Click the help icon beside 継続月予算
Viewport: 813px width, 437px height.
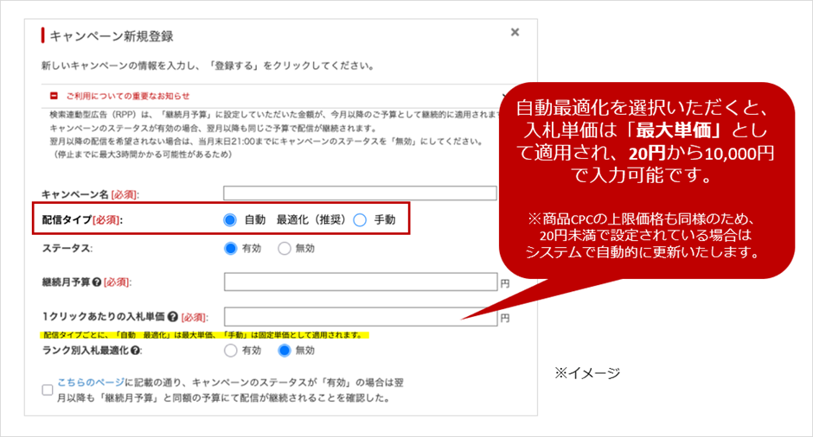[97, 282]
